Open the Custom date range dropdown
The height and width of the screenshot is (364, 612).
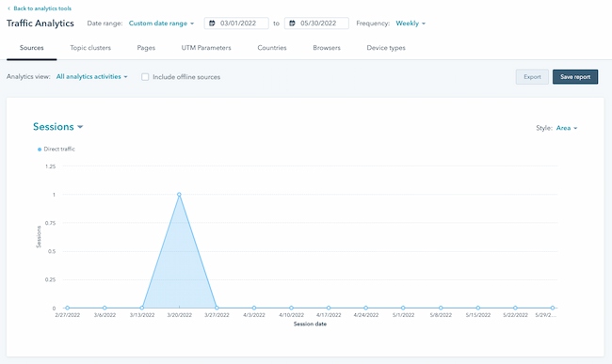coord(161,24)
